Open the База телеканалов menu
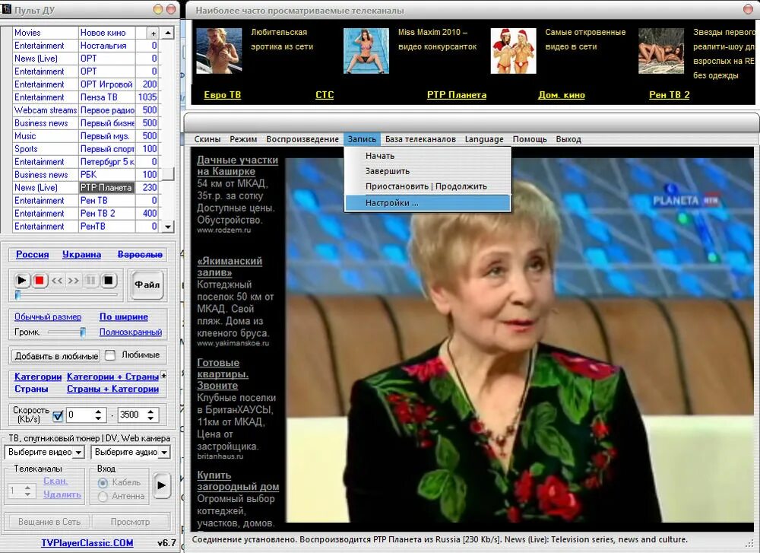The width and height of the screenshot is (760, 553). click(x=420, y=139)
